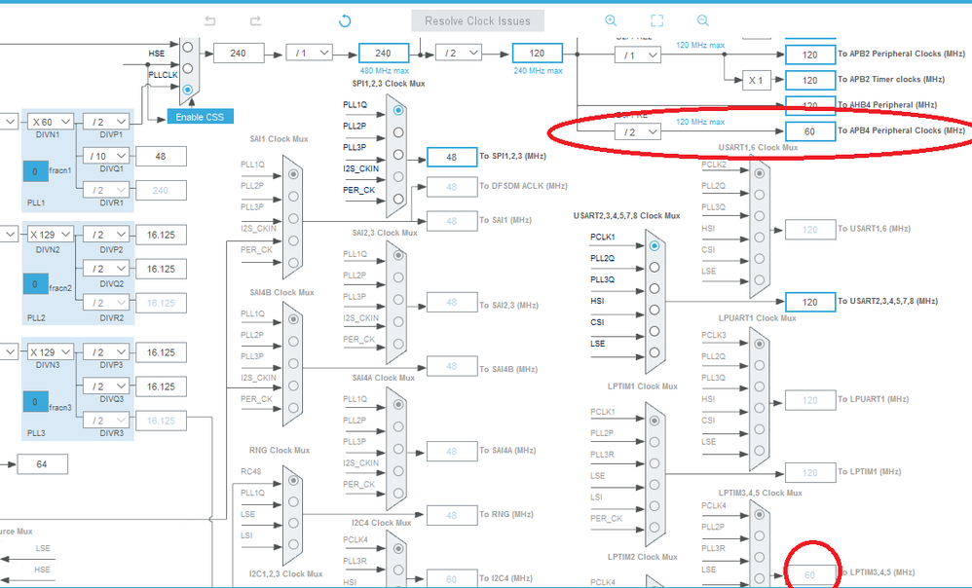Image resolution: width=972 pixels, height=588 pixels.
Task: Click the DIVQ1 output value 48
Action: (161, 156)
